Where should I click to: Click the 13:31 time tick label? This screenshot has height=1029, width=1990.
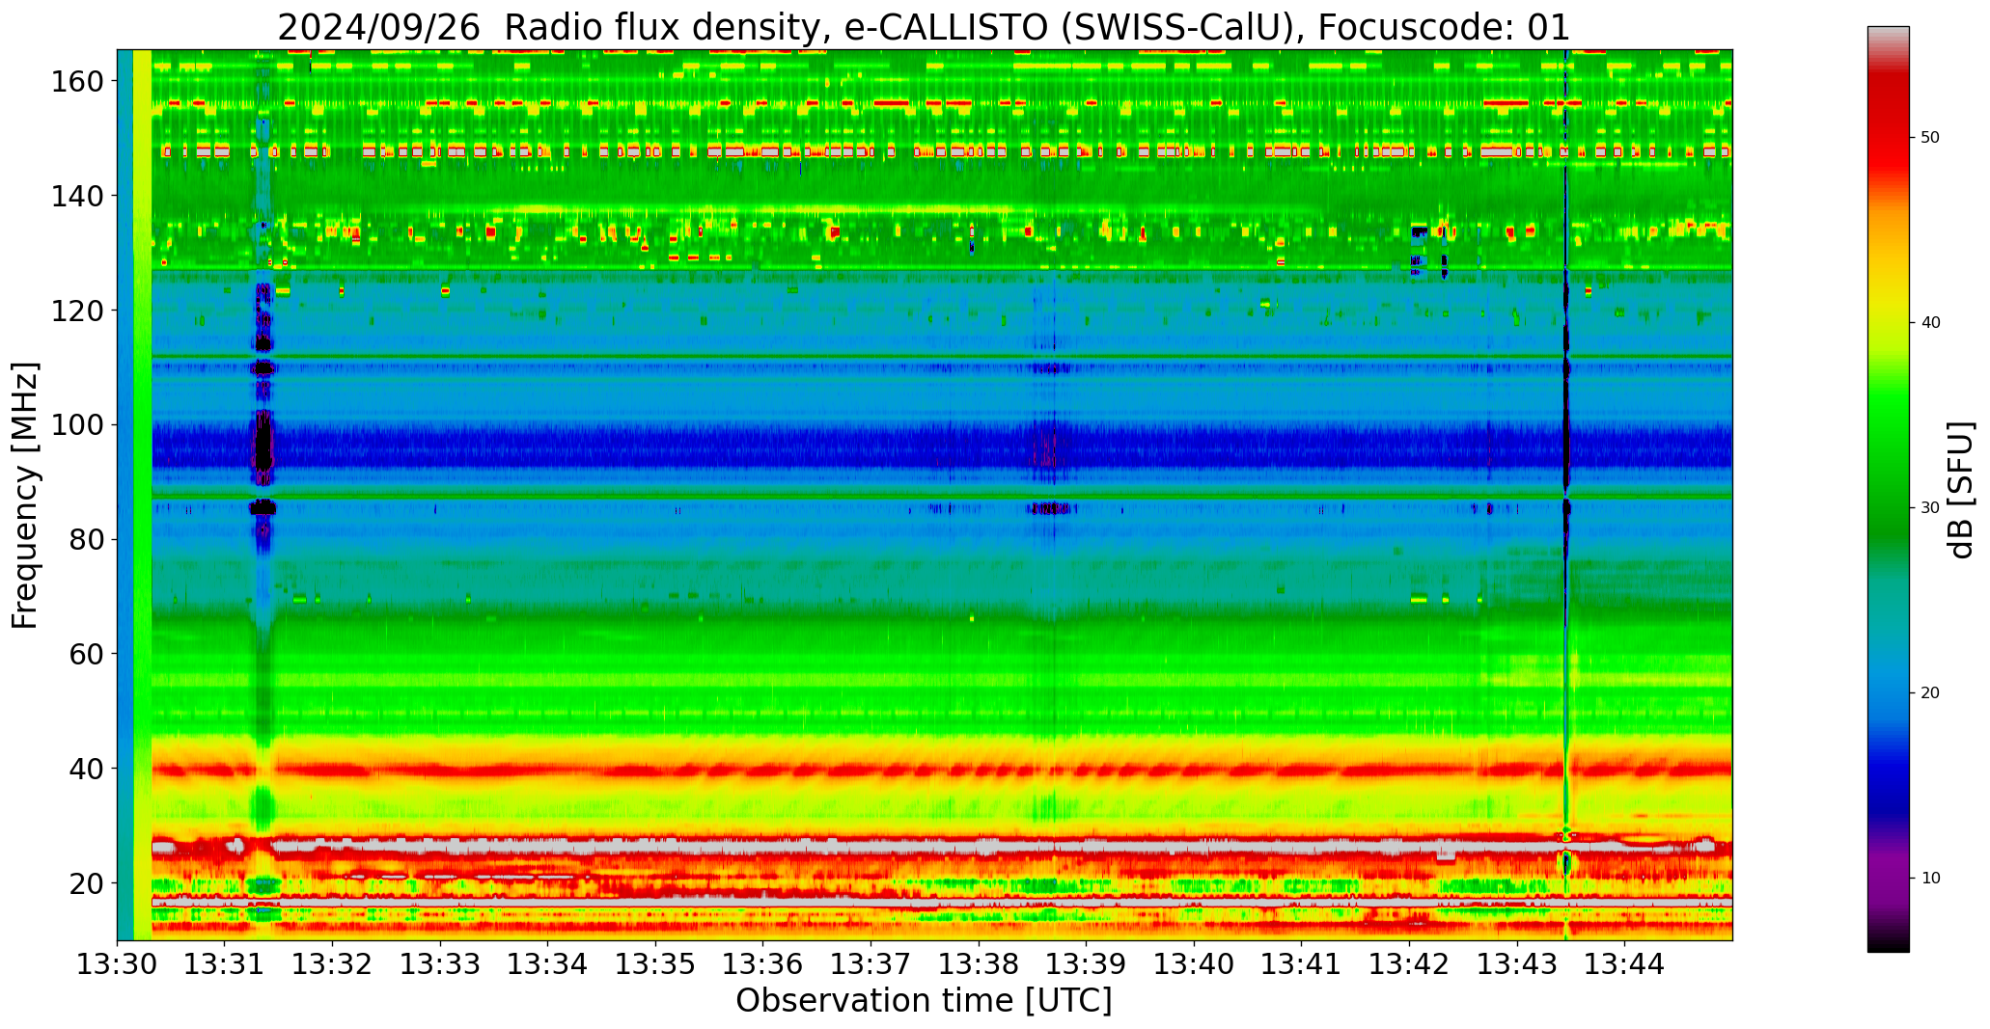(x=225, y=963)
